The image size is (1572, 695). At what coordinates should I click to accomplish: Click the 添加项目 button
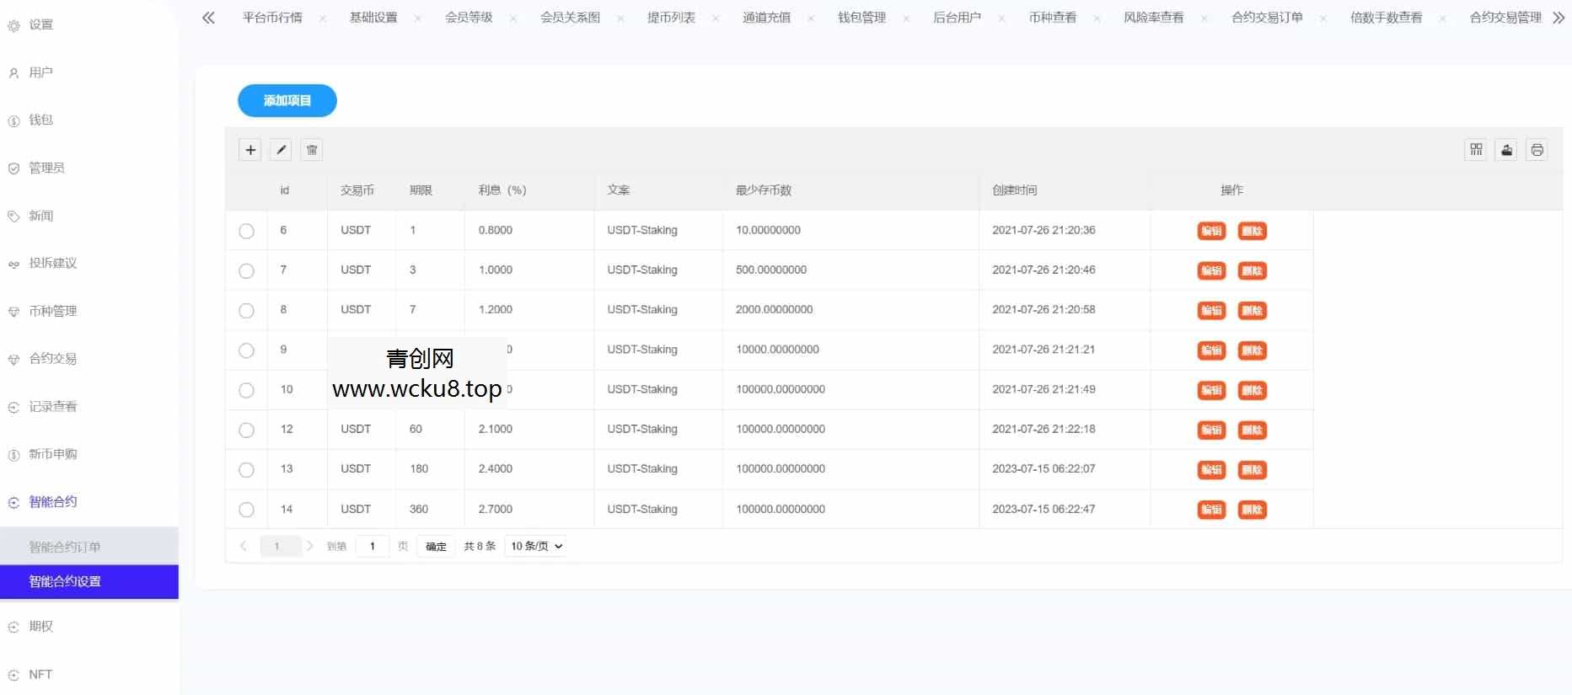click(287, 100)
